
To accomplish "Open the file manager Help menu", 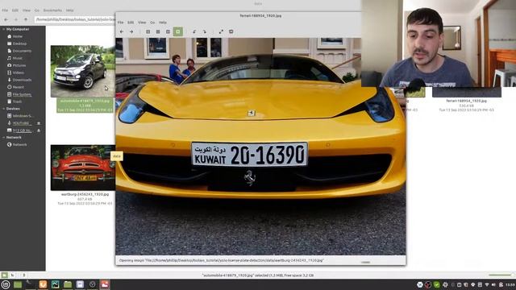I will [x=69, y=10].
